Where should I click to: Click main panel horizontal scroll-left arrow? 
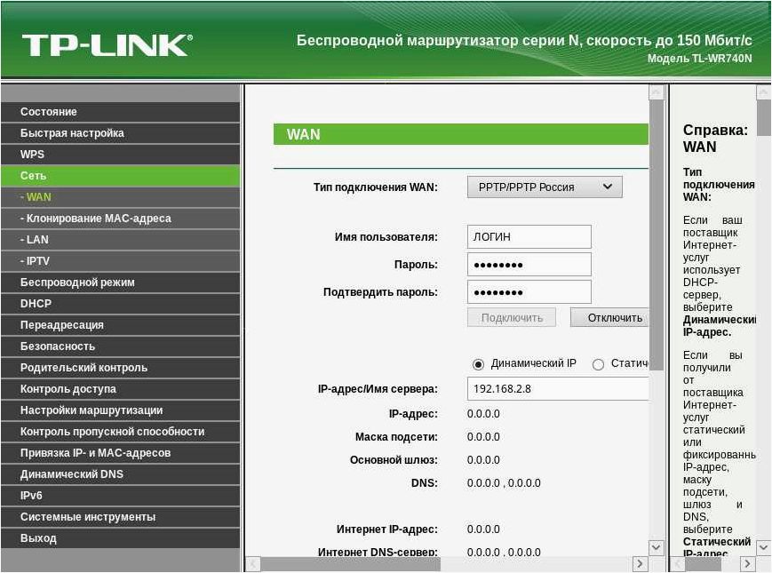pos(252,563)
